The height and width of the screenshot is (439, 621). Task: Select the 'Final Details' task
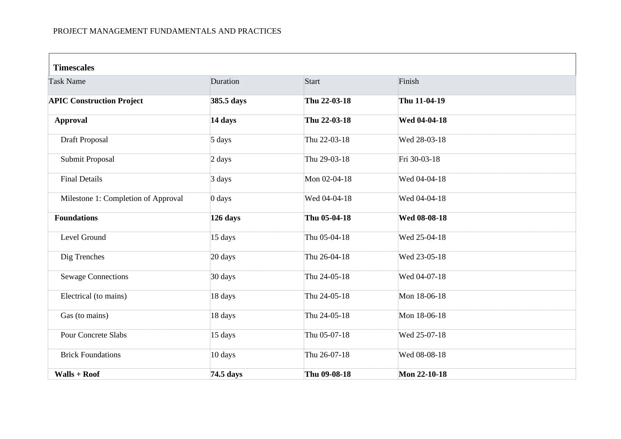[81, 179]
